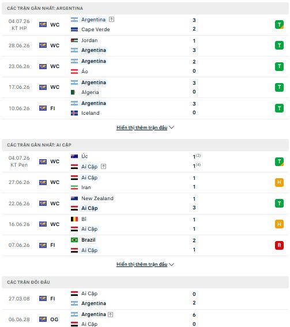Click the Brazil flag icon

[x=74, y=240]
